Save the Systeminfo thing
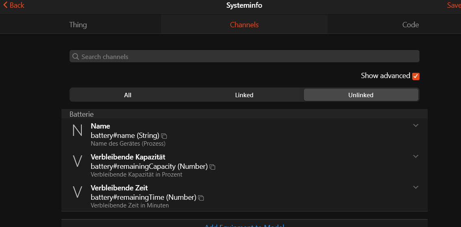461x227 pixels. [454, 5]
